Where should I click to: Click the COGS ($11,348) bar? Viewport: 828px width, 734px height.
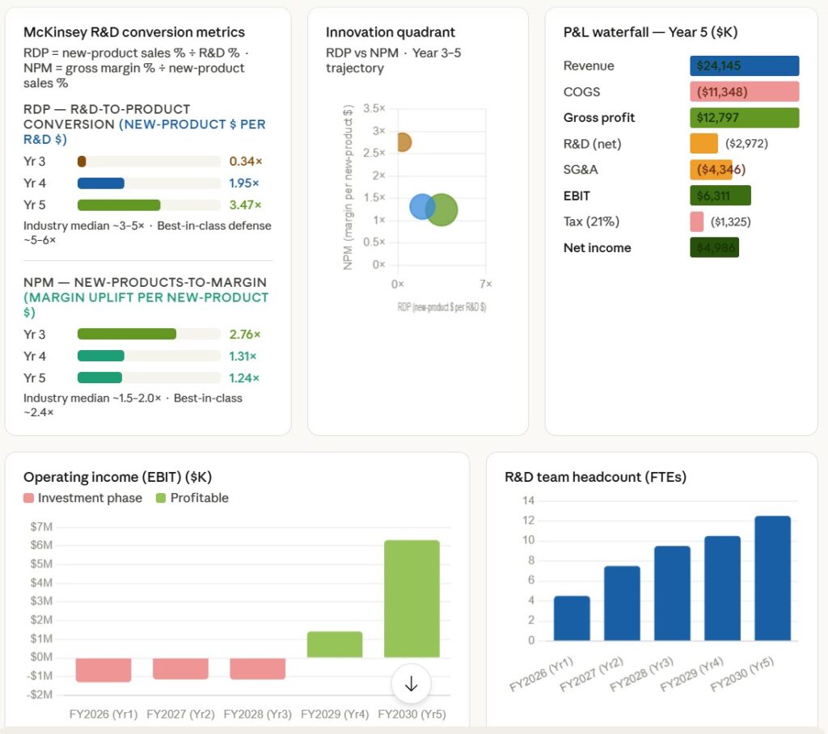[744, 92]
